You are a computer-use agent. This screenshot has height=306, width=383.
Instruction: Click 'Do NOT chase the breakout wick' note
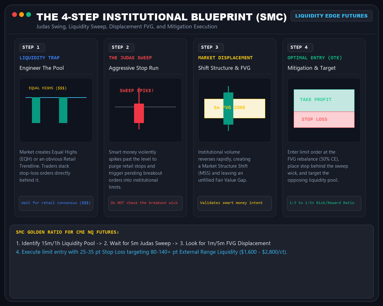coord(145,203)
